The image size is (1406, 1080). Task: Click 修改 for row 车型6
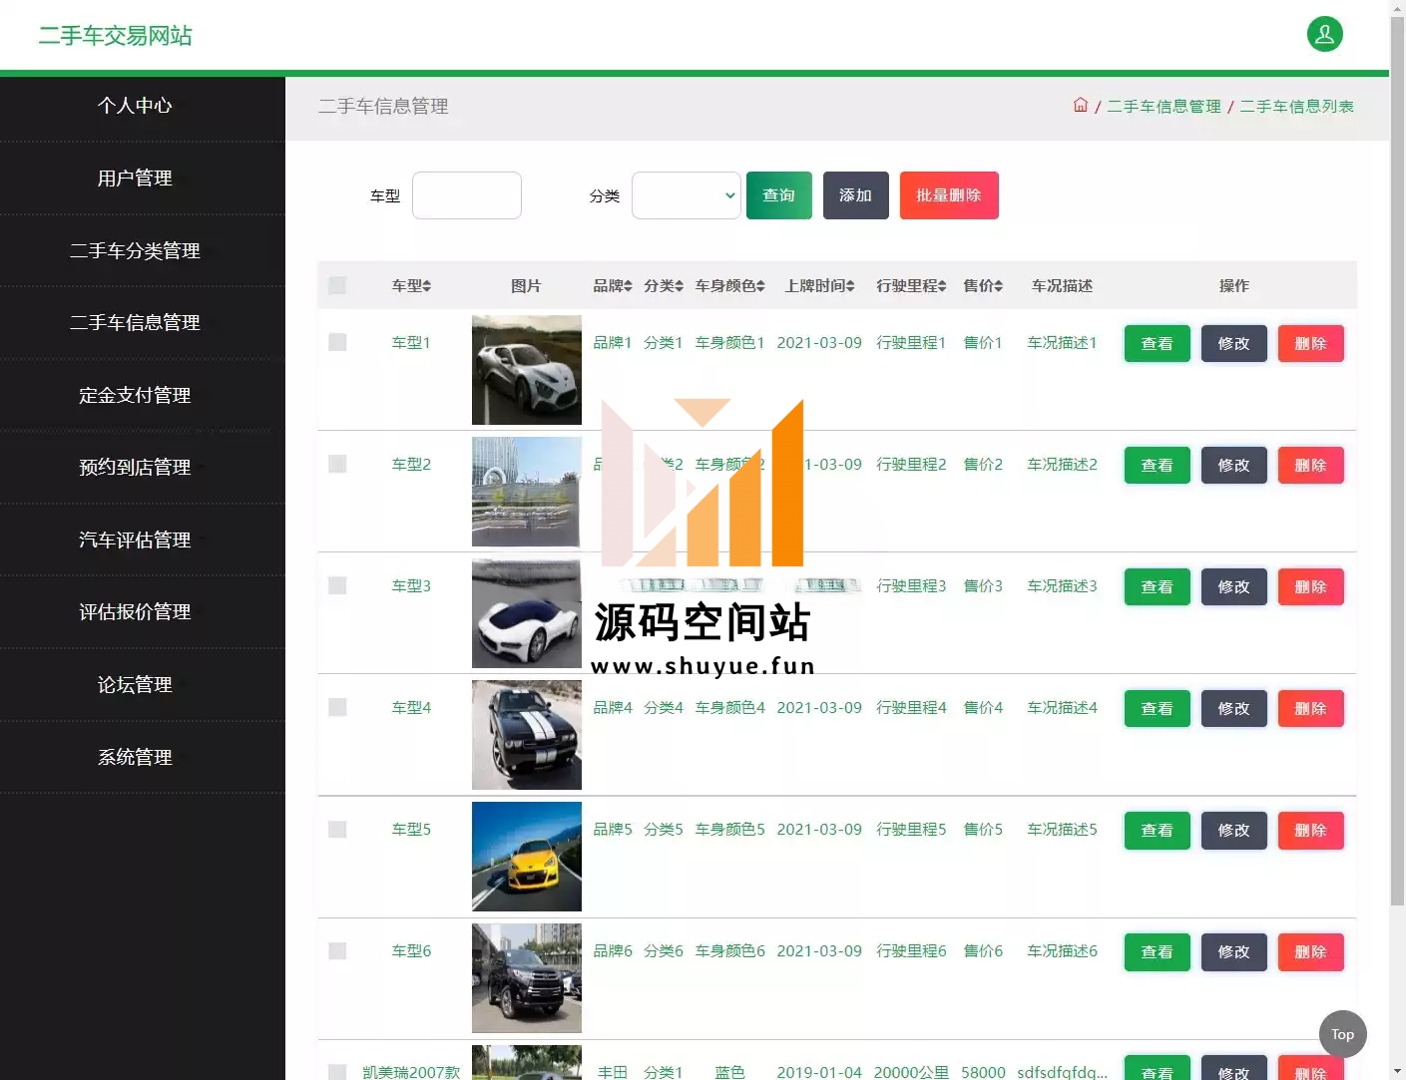[x=1234, y=951]
